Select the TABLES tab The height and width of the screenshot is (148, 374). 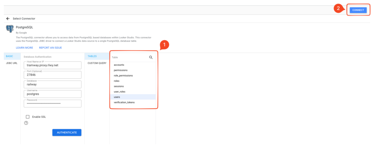pyautogui.click(x=92, y=57)
